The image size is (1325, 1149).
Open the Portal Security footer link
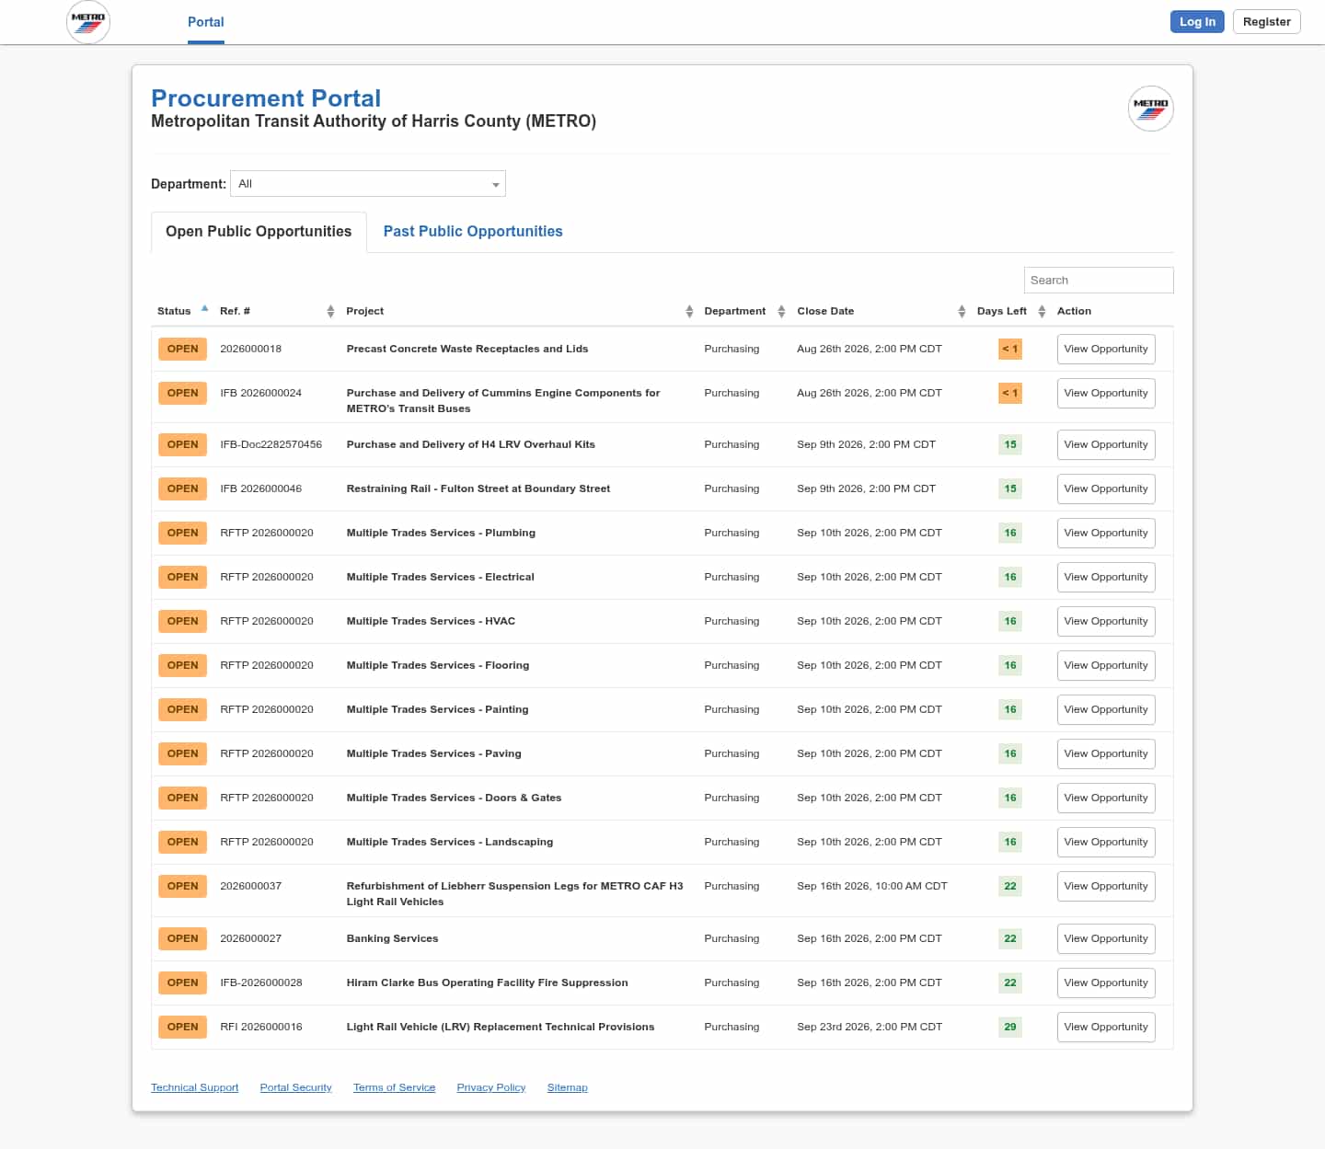point(295,1087)
